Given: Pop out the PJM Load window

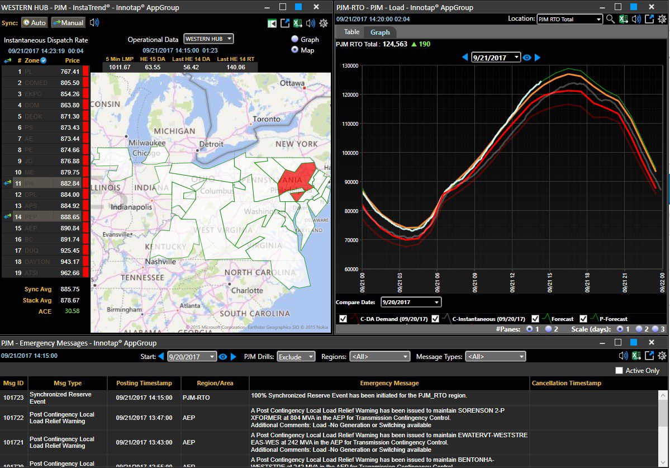Looking at the screenshot, I should [649, 19].
